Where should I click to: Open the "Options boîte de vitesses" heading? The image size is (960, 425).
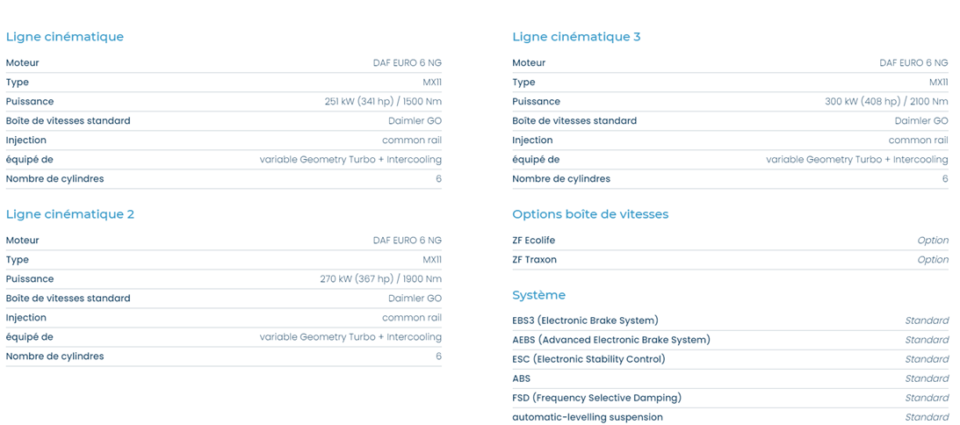pyautogui.click(x=590, y=214)
